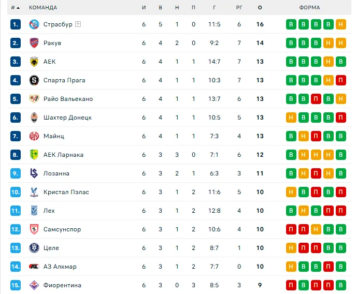Open the Райо Вальекано team link
The image size is (356, 294).
[68, 99]
